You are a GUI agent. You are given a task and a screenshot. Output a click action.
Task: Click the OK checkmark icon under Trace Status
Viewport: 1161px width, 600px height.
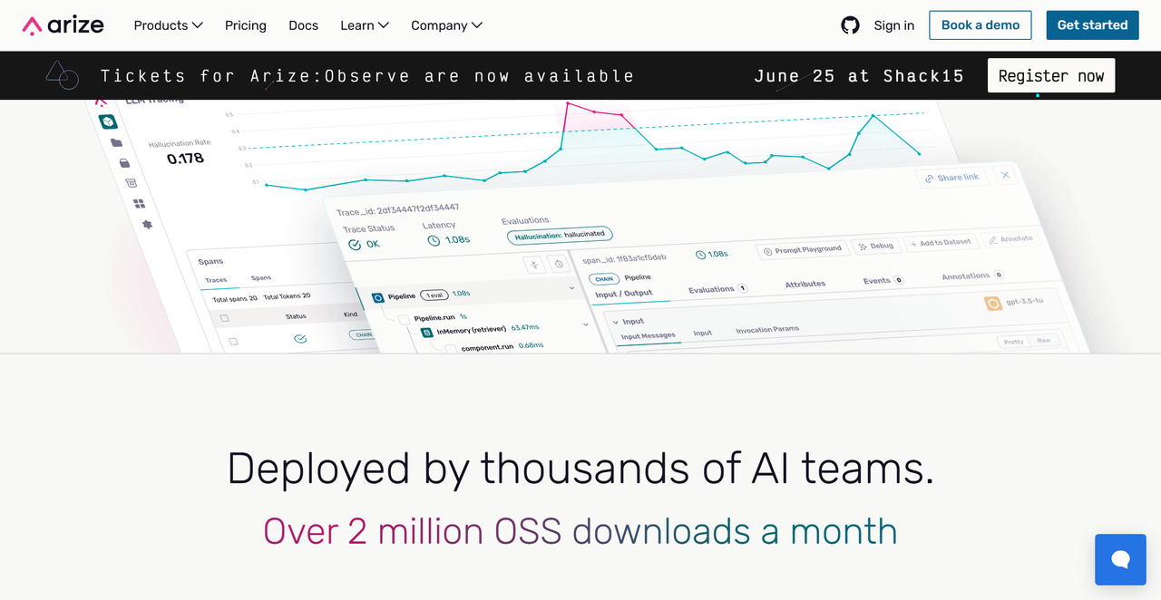click(x=355, y=245)
